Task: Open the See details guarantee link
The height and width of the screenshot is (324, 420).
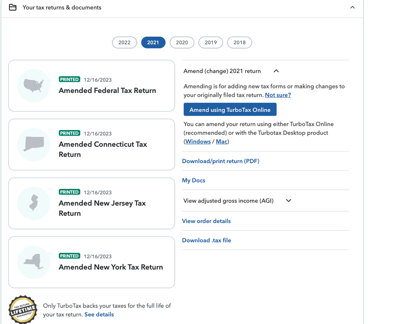Action: [x=99, y=314]
